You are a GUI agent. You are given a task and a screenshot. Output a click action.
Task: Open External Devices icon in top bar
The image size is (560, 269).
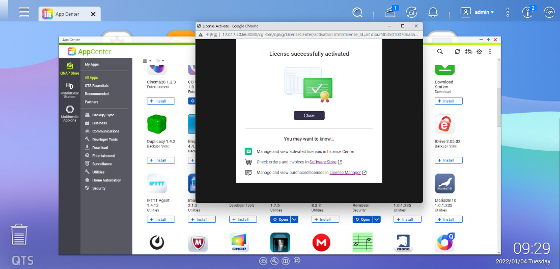[411, 13]
